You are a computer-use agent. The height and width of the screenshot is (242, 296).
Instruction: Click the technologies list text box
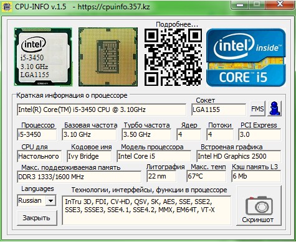coord(146,210)
